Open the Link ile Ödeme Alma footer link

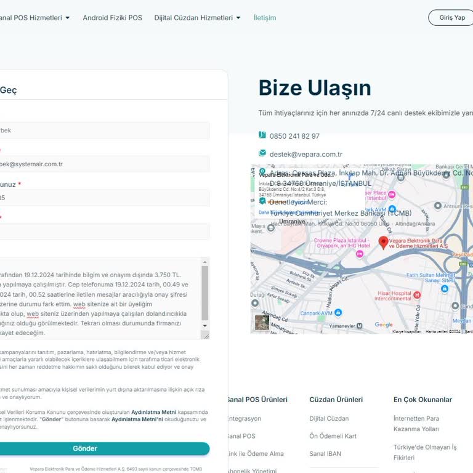click(x=256, y=453)
